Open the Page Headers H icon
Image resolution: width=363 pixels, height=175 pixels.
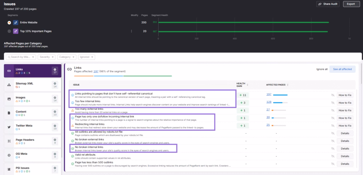click(x=9, y=140)
